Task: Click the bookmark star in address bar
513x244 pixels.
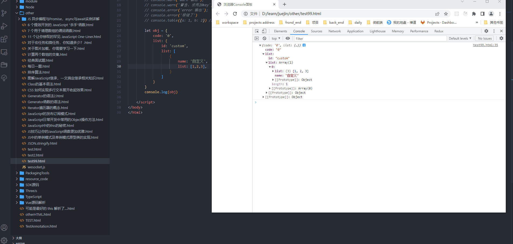Action: pos(446,14)
